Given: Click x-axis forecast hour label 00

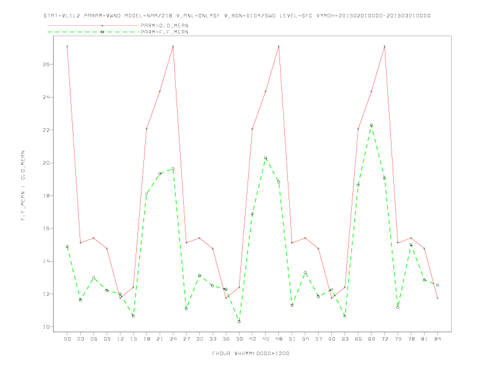Looking at the screenshot, I should pos(67,339).
